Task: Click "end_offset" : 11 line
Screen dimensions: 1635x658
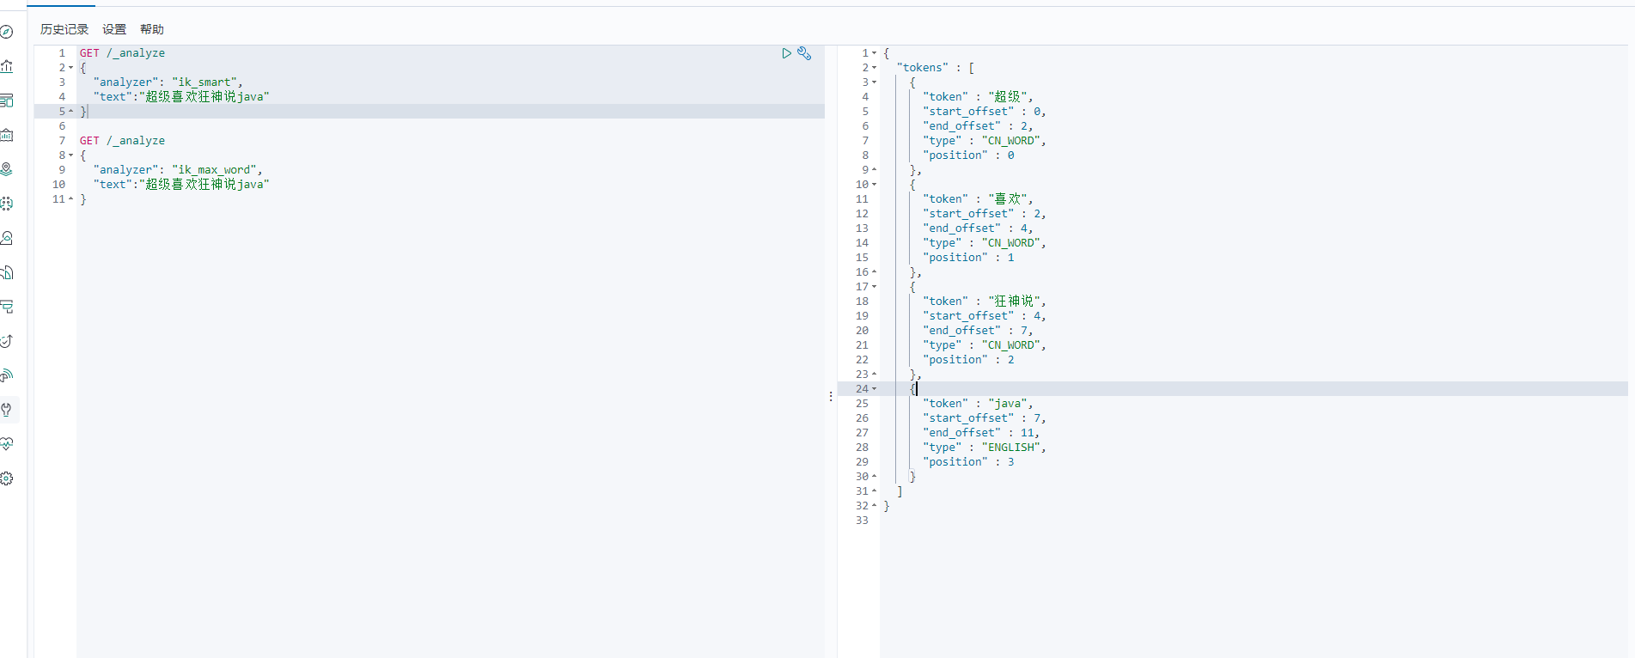Action: click(x=981, y=433)
